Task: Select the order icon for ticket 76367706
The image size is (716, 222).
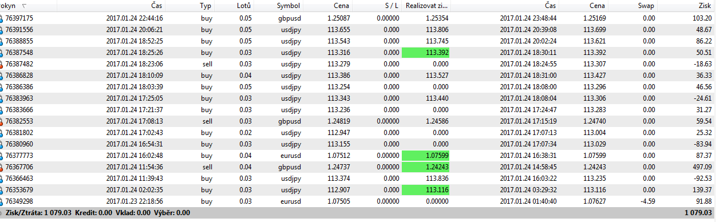Action: point(2,167)
